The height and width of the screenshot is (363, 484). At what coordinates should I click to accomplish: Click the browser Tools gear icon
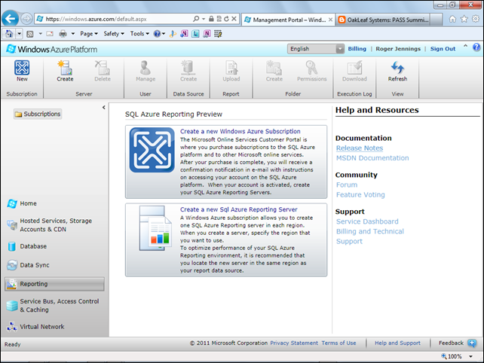tap(476, 19)
